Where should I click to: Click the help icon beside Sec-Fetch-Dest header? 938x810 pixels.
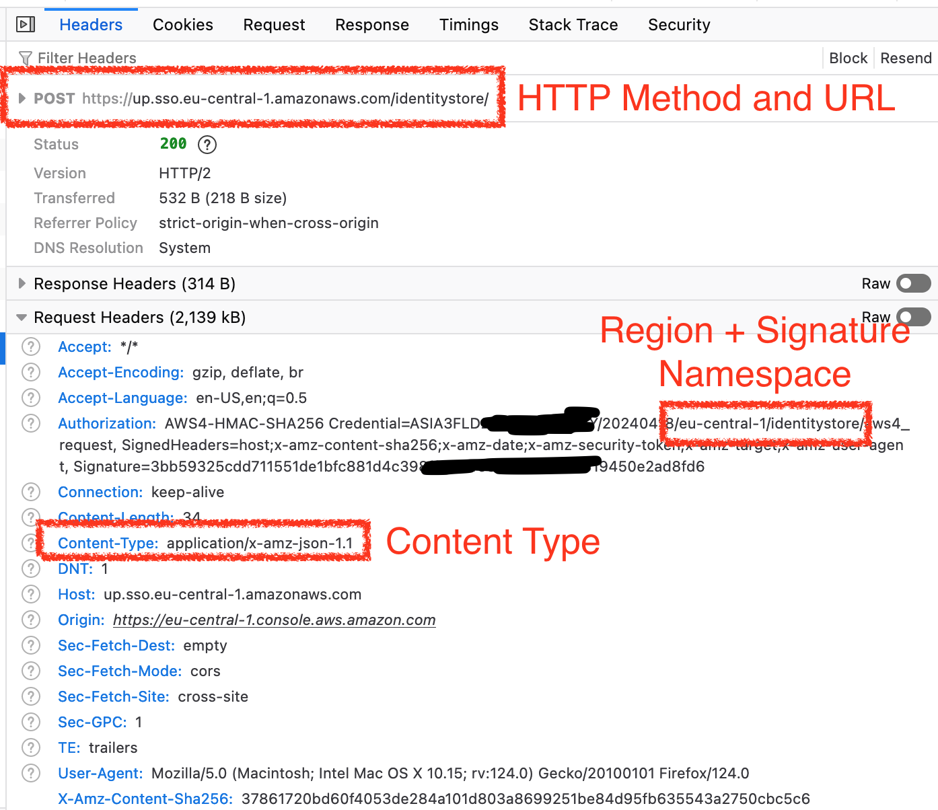tap(31, 645)
